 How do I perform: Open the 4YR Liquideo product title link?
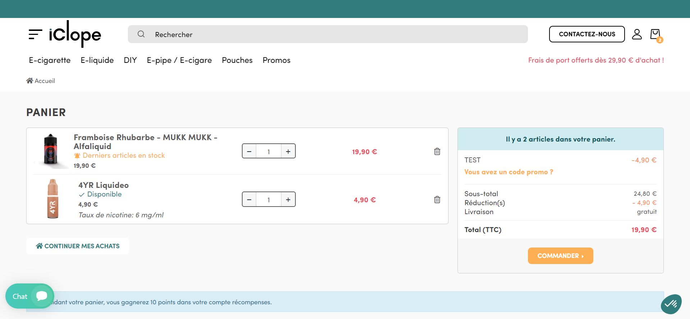(103, 185)
